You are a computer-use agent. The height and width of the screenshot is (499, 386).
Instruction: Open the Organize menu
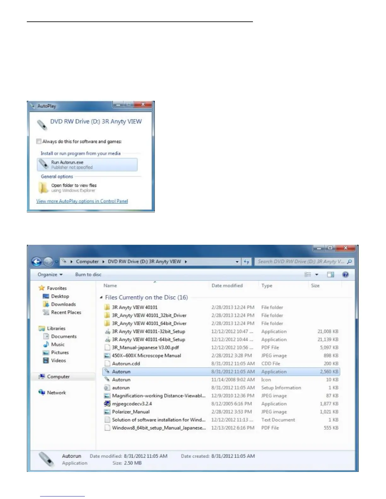[50, 275]
